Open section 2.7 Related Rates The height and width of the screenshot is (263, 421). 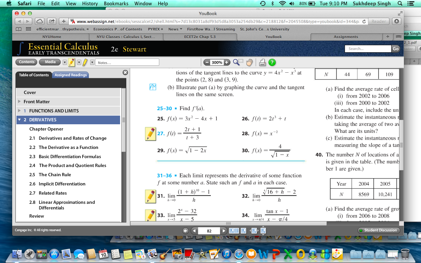(48, 193)
